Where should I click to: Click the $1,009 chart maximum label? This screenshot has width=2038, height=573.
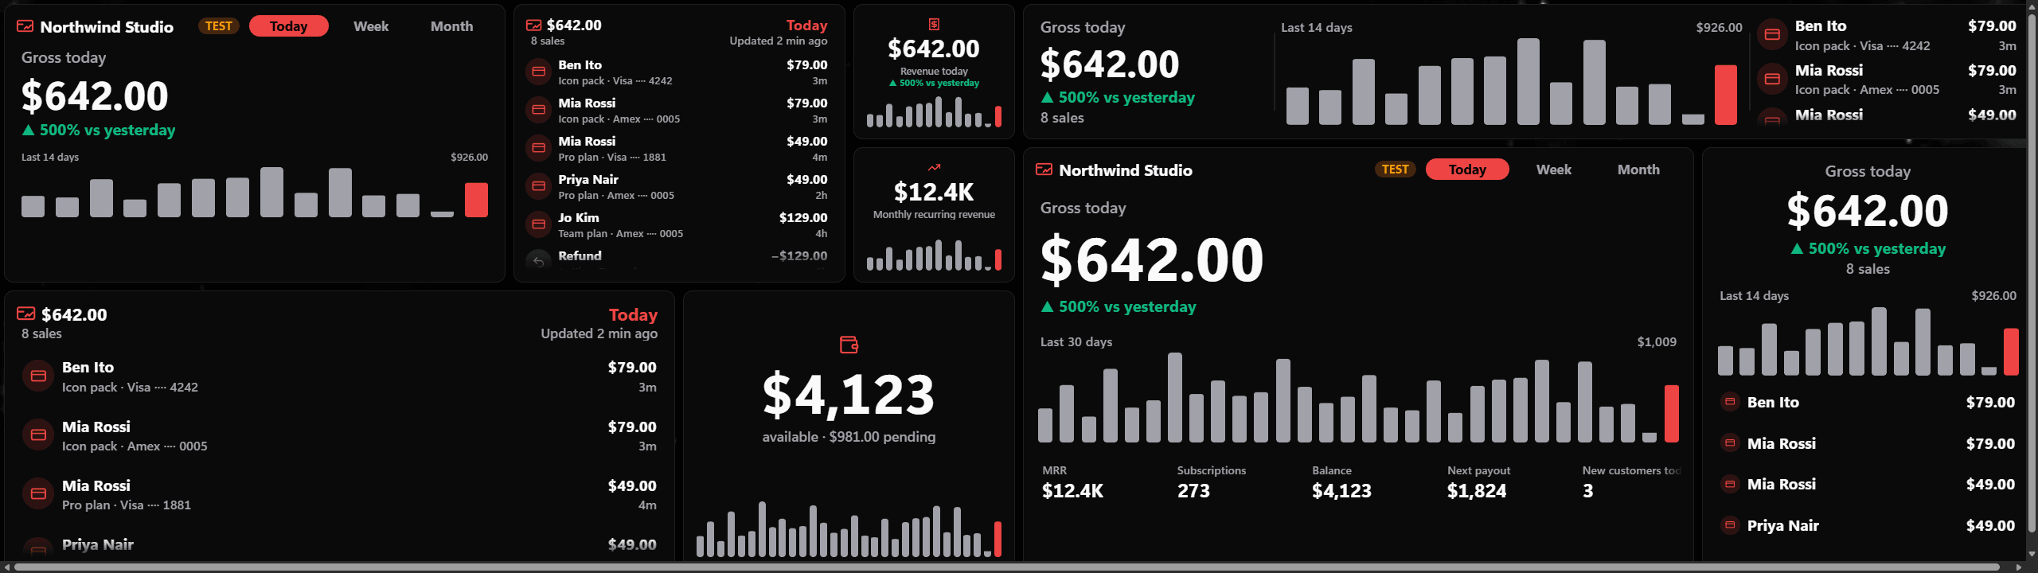pos(1657,341)
